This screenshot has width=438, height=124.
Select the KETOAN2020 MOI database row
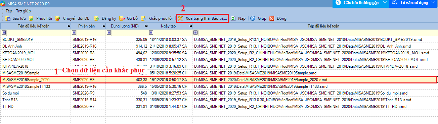[x=219, y=59]
